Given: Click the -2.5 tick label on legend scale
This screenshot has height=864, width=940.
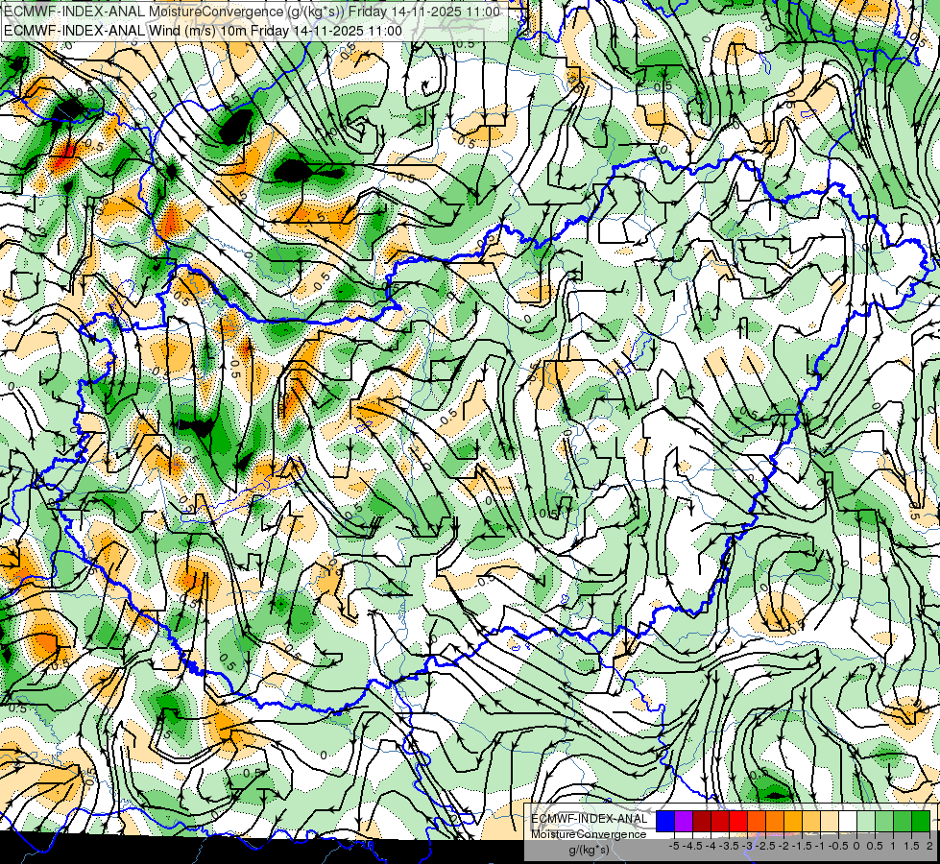Looking at the screenshot, I should pos(765,846).
